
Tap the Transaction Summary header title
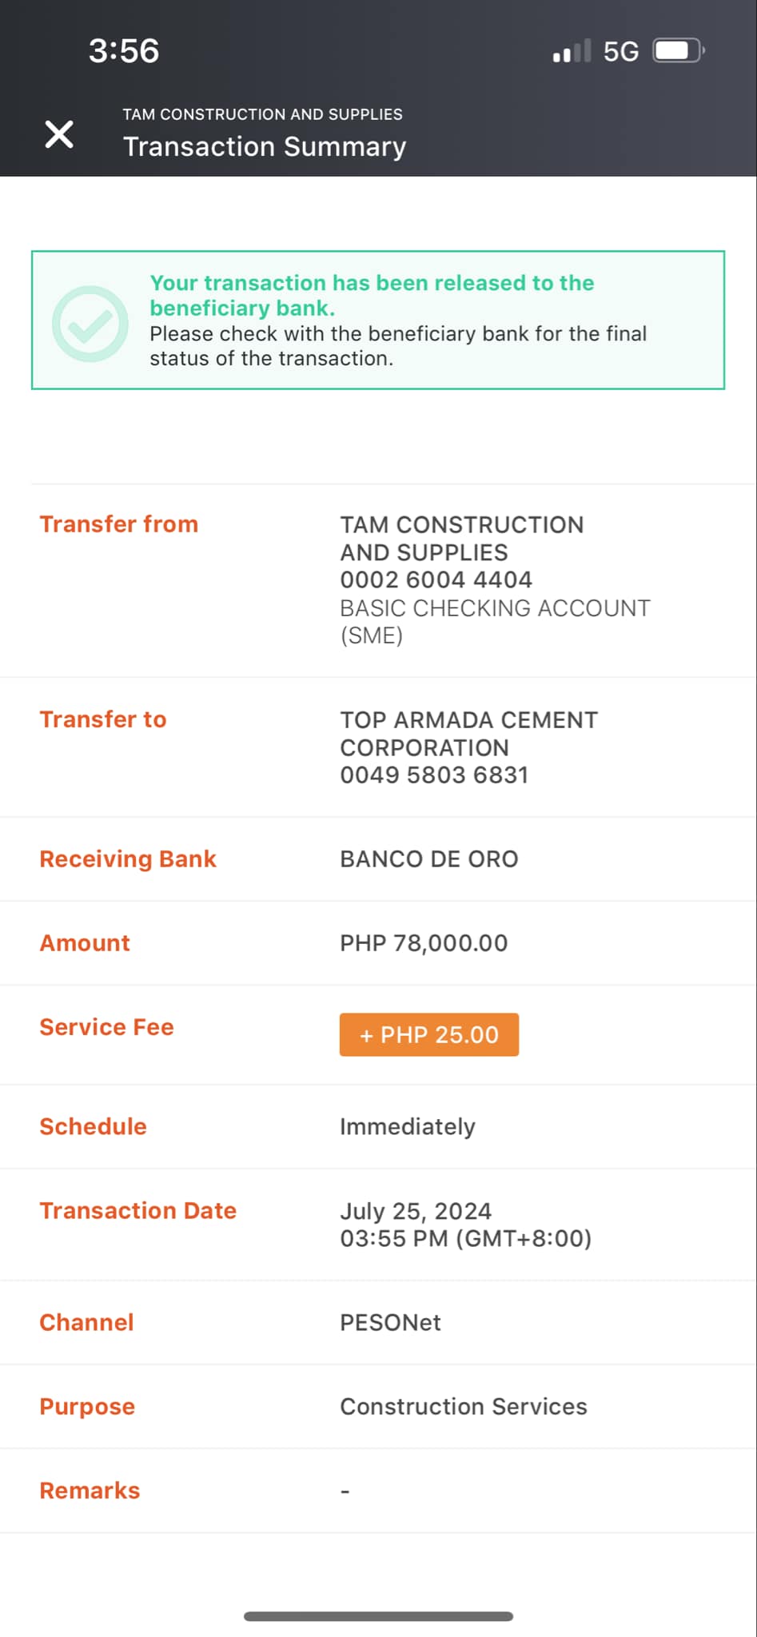[265, 147]
